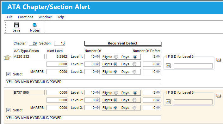Click the MAREPS field for A320-232

(x=57, y=72)
